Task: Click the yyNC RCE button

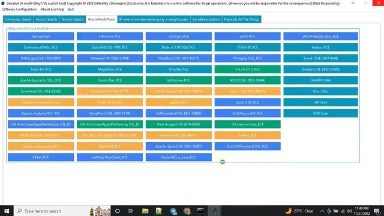Action: coord(248,36)
